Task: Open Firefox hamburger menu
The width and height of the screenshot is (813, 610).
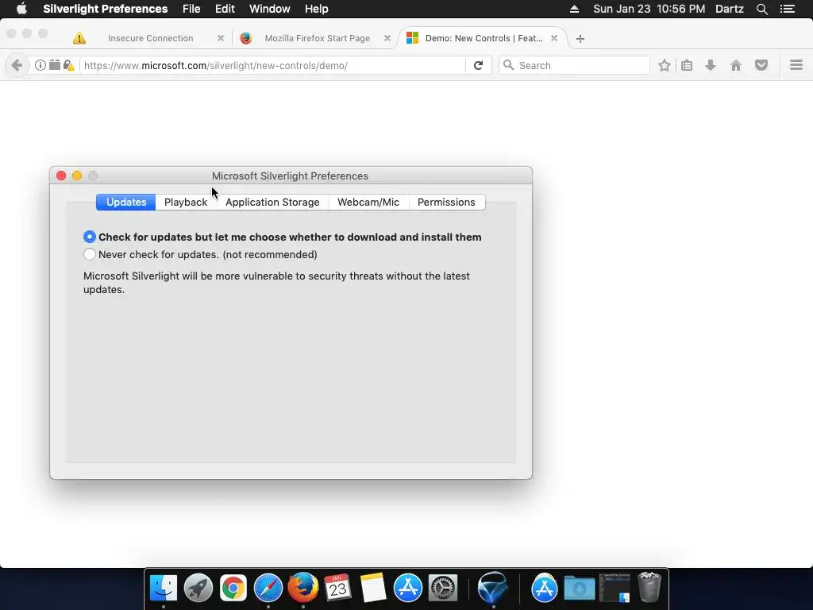Action: tap(796, 65)
